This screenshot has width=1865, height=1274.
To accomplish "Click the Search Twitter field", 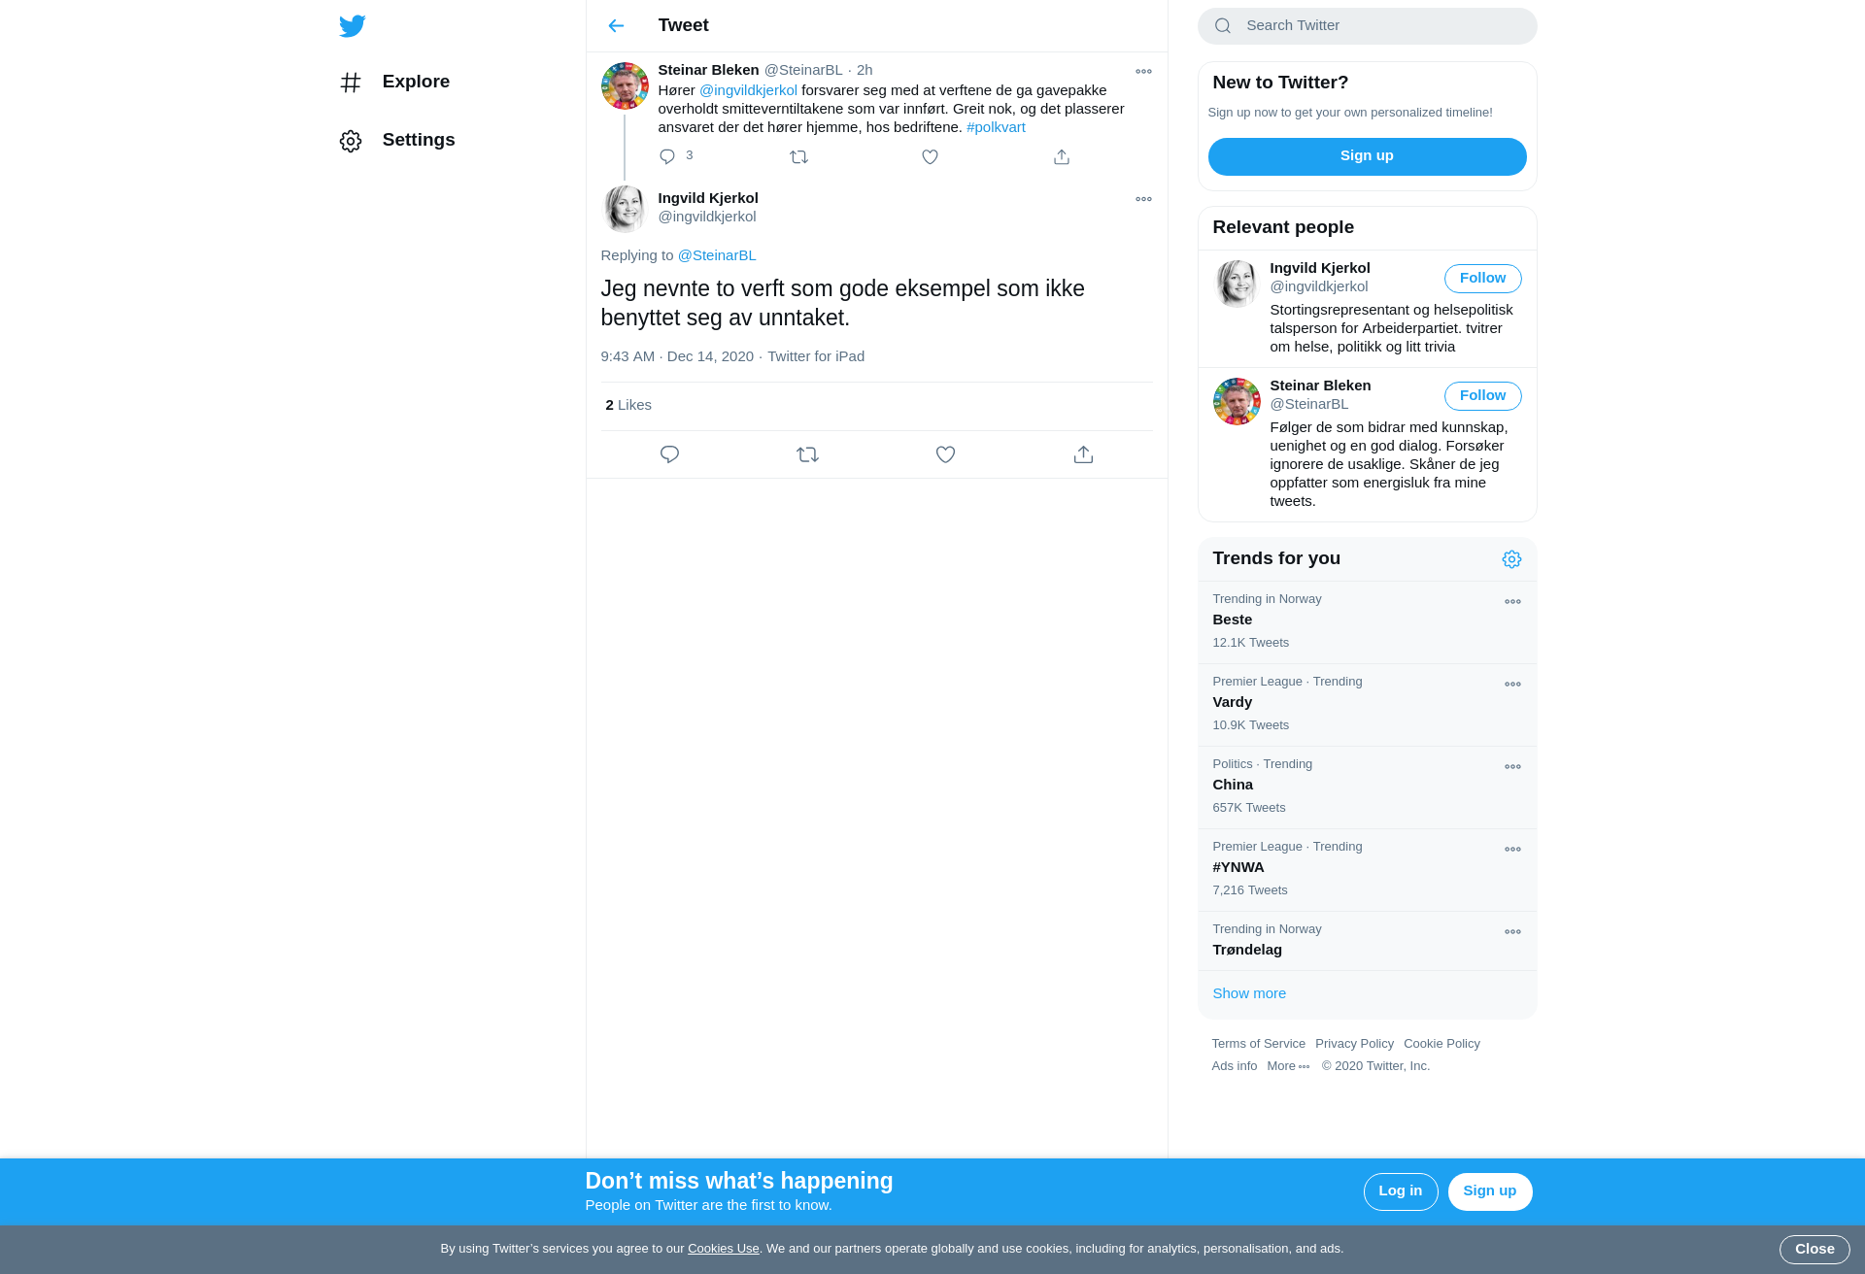I will 1367,26.
